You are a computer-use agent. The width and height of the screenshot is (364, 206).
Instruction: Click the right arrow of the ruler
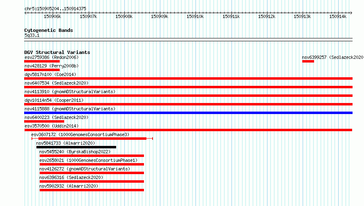pos(351,13)
